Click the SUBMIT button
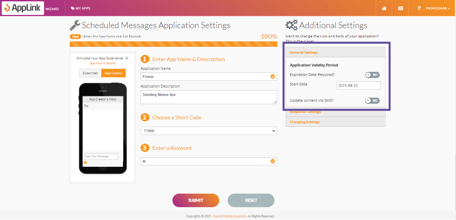This screenshot has width=456, height=220. click(x=196, y=200)
